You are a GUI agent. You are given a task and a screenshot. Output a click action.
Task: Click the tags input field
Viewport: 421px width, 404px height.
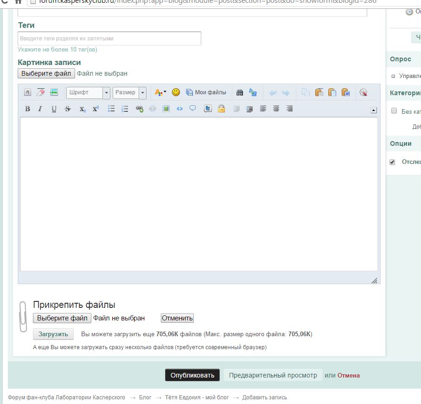(109, 39)
